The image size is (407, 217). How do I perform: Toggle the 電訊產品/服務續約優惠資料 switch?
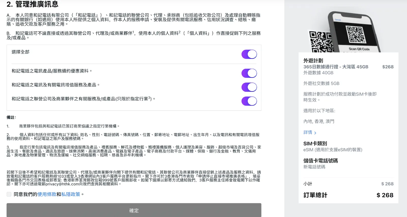[249, 73]
